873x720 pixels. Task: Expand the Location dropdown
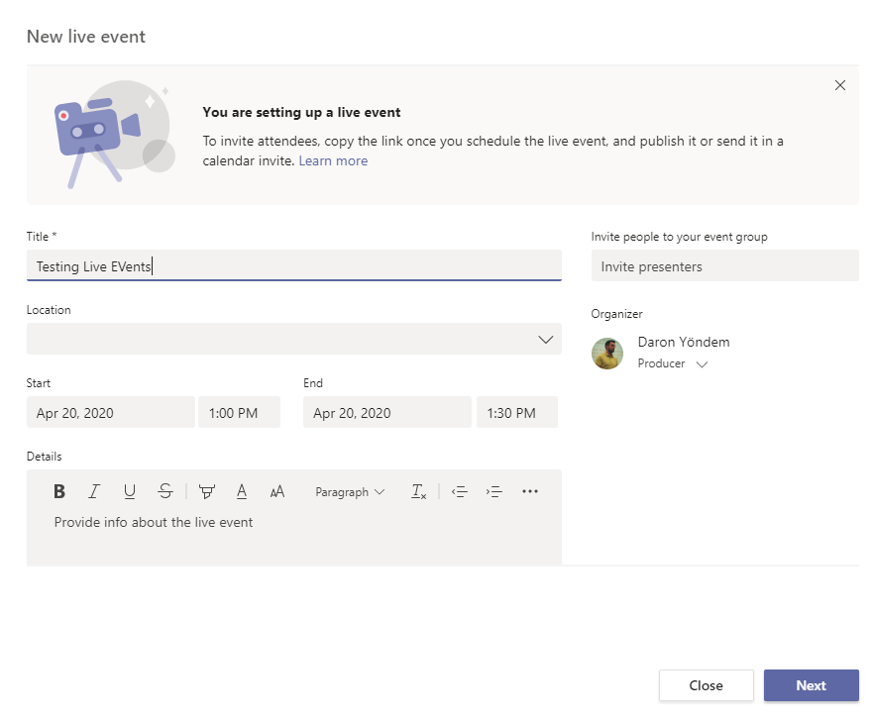[x=545, y=340]
